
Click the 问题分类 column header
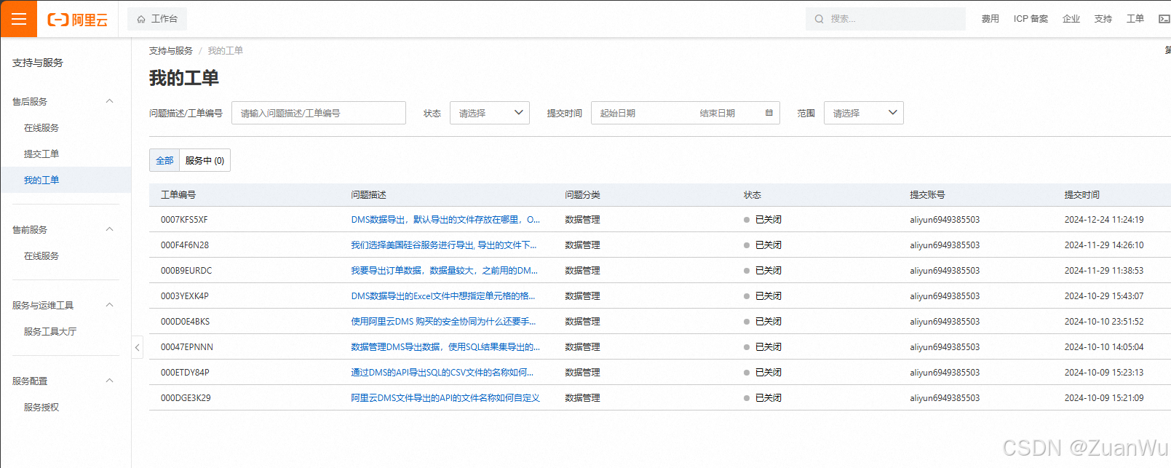582,195
